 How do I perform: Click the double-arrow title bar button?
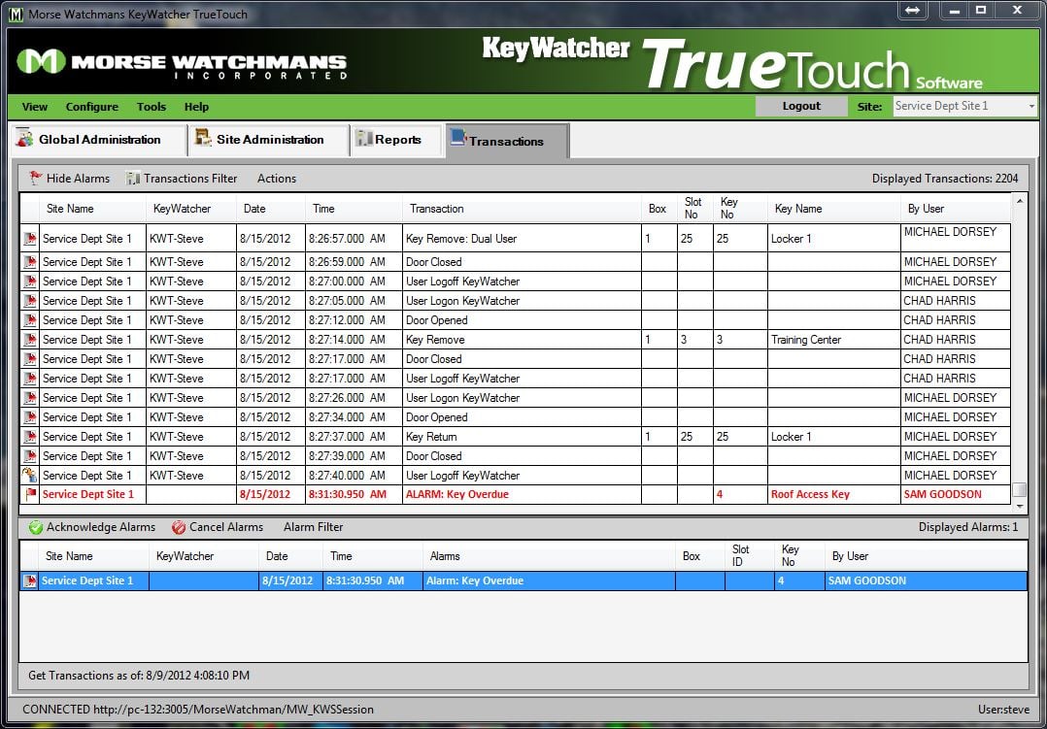click(913, 10)
